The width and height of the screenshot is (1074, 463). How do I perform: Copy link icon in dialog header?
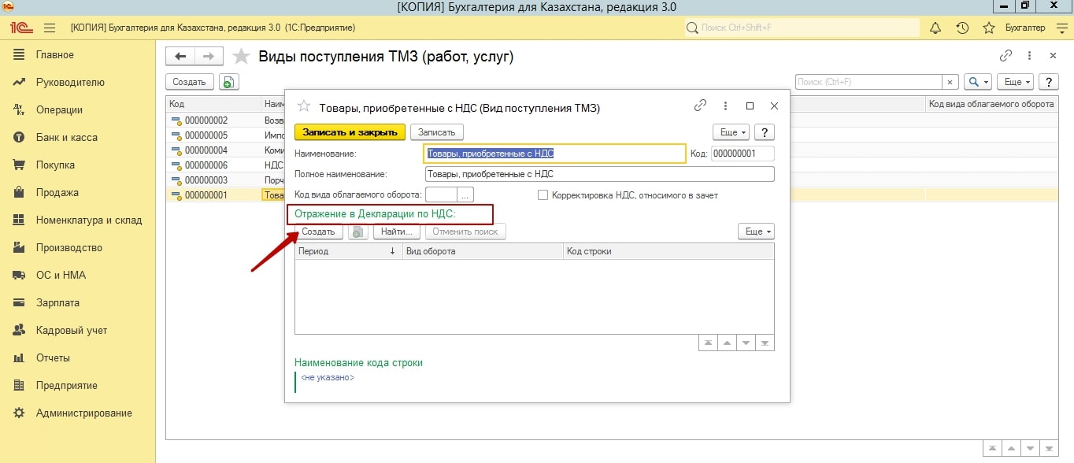pos(700,106)
